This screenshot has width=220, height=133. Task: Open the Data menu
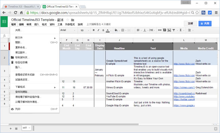click(x=52, y=24)
